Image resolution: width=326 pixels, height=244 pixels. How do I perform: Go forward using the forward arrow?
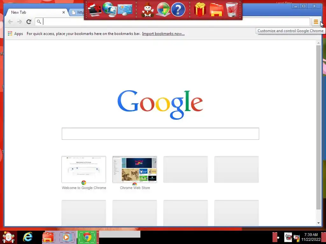click(x=19, y=22)
